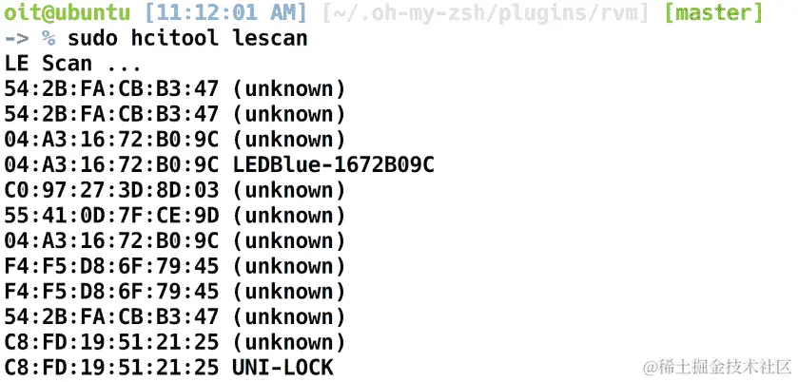The image size is (798, 382).
Task: Click the 11:12:01 AM timestamp
Action: pos(226,12)
